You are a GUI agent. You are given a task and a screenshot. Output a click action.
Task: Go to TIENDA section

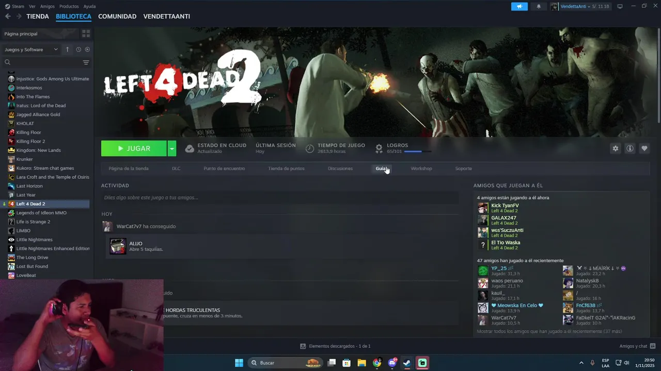pos(38,16)
